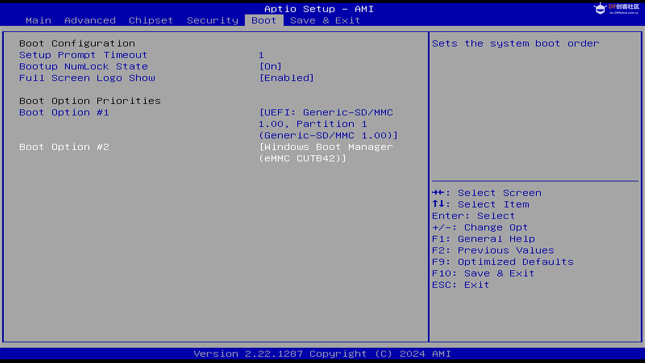This screenshot has width=645, height=363.
Task: Click the left-right arrows Select Screen hint
Action: tap(486, 193)
